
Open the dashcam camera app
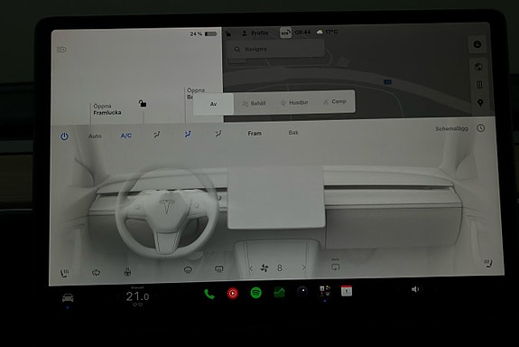tap(302, 291)
